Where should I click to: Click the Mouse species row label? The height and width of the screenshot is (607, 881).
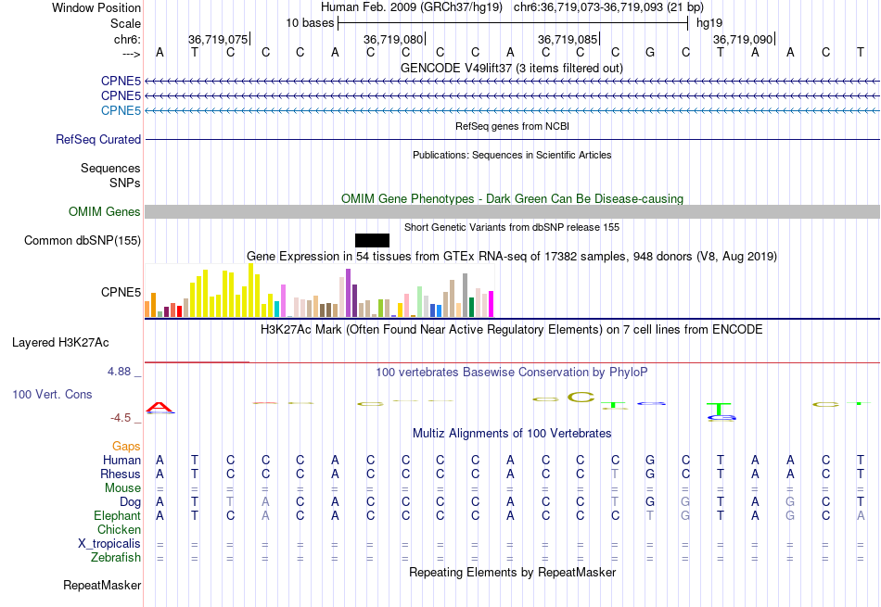pyautogui.click(x=122, y=488)
